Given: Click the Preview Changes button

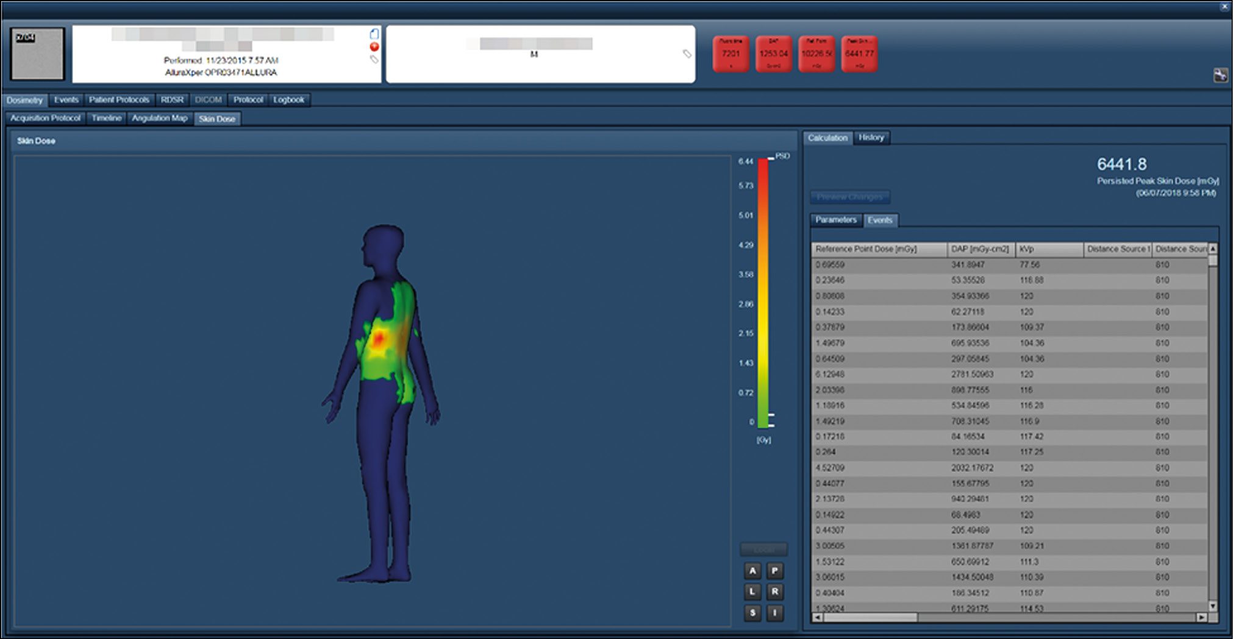Looking at the screenshot, I should [x=849, y=197].
